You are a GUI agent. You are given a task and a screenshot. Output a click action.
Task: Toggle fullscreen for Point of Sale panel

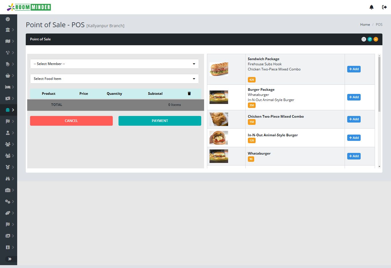click(x=364, y=39)
